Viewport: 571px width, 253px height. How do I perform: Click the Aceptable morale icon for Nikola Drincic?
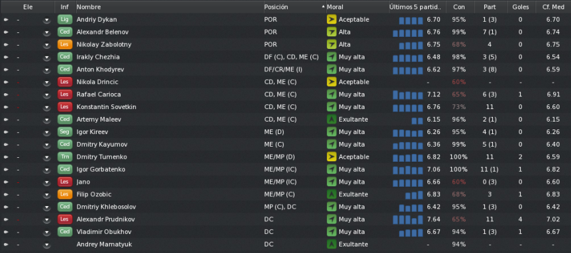coord(331,82)
